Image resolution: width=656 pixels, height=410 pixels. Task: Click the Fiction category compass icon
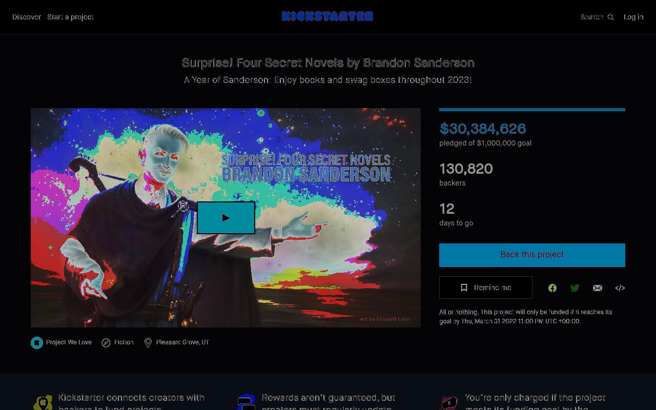tap(106, 343)
